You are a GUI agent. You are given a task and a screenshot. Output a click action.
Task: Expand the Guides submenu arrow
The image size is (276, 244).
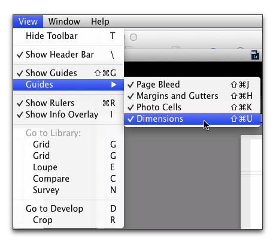114,85
